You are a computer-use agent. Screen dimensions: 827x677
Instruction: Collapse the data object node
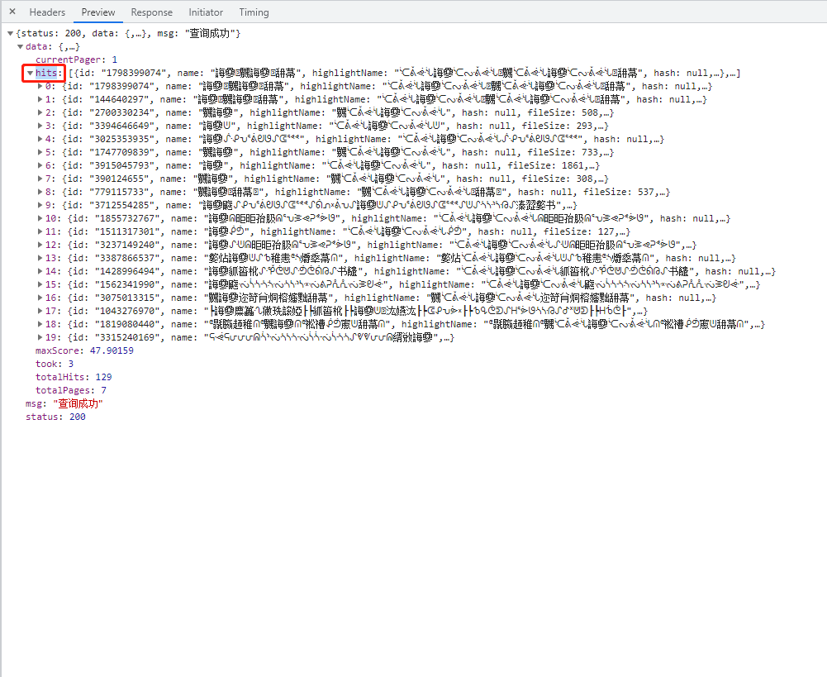point(20,47)
